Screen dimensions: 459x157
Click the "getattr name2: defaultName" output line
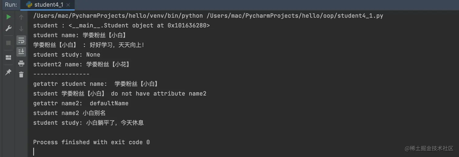coord(81,103)
